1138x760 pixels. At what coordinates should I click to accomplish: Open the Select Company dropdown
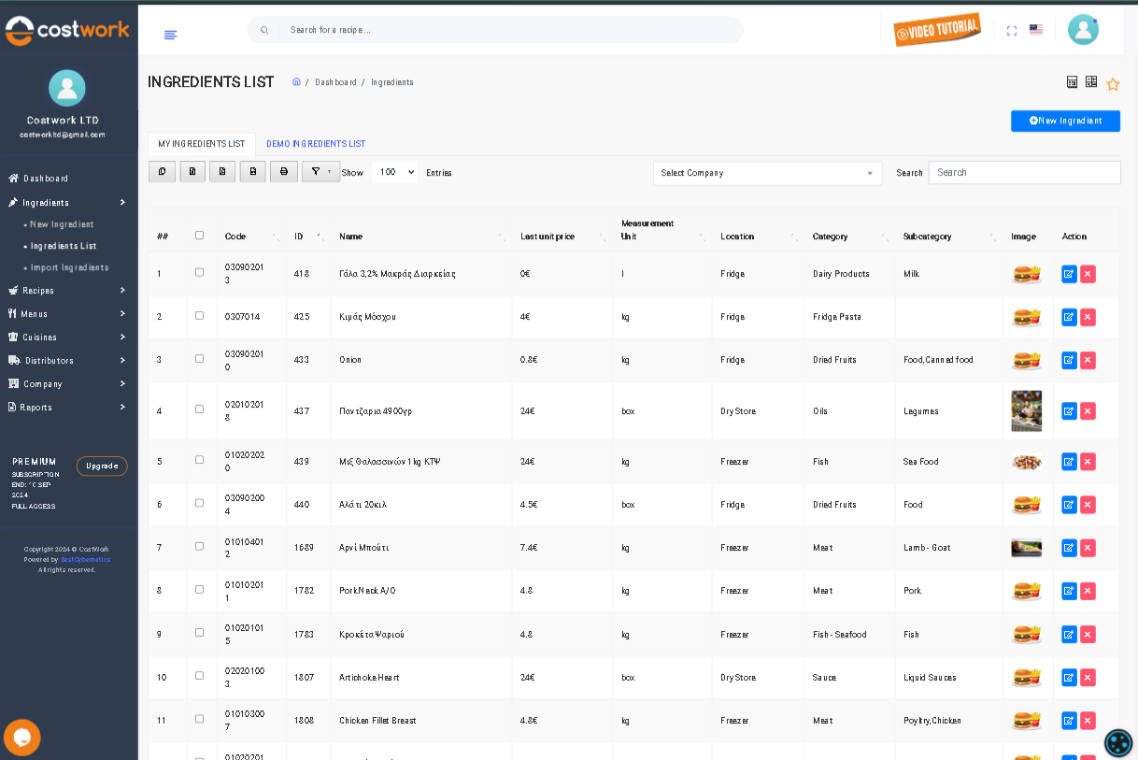766,173
